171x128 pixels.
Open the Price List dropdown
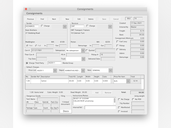point(55,71)
